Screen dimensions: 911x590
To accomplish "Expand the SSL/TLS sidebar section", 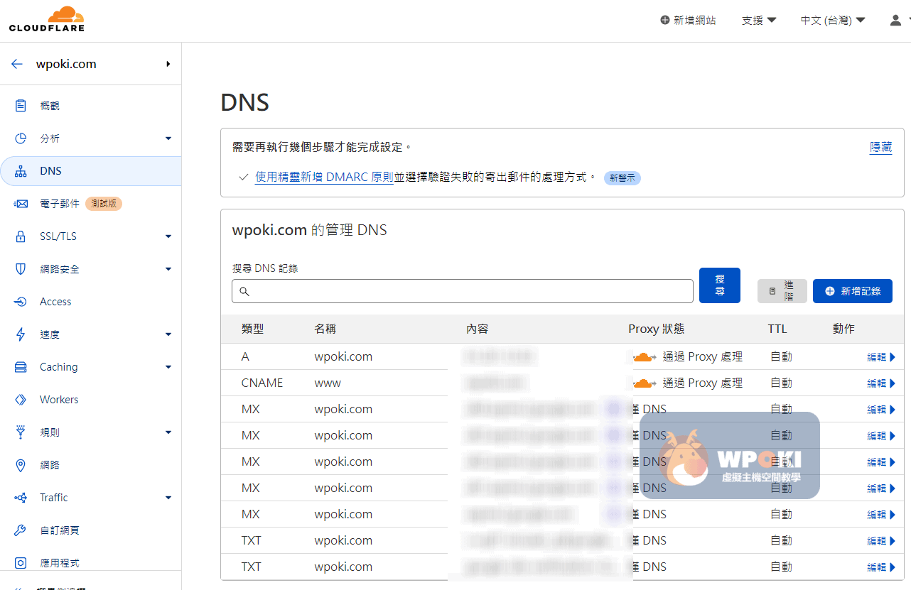I will click(x=168, y=236).
